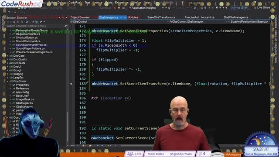Click the Live Share button

[262, 8]
